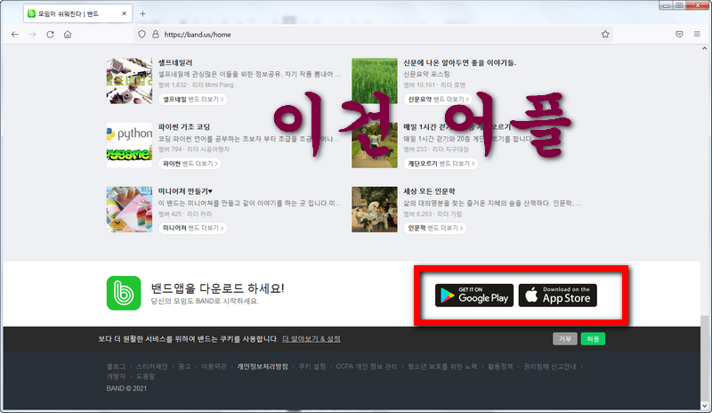This screenshot has width=712, height=413.
Task: Expand 신문요약 밴드 더보기
Action: click(438, 99)
